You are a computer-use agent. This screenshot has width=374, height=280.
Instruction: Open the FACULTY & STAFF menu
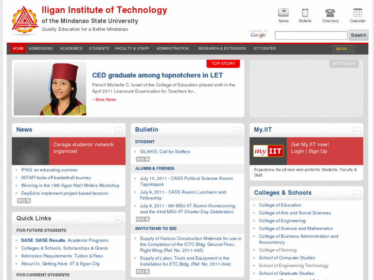pyautogui.click(x=132, y=49)
